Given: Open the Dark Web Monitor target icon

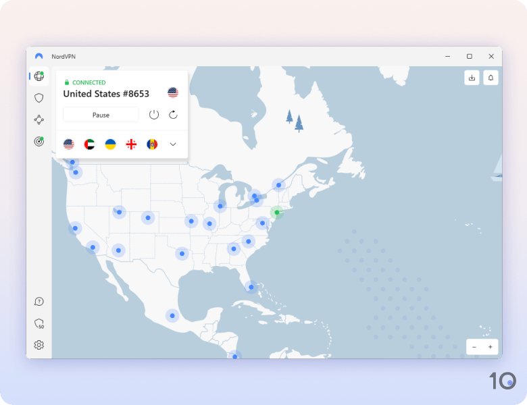Looking at the screenshot, I should point(39,141).
